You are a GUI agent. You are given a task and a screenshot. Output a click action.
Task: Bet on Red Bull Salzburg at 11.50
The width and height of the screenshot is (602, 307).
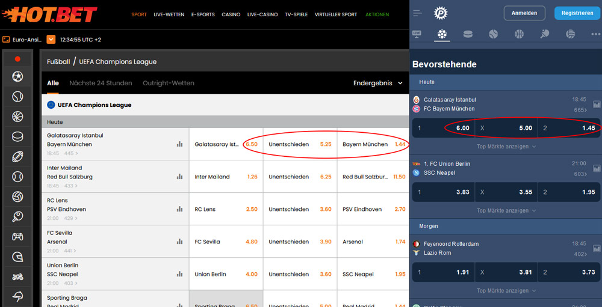(373, 177)
